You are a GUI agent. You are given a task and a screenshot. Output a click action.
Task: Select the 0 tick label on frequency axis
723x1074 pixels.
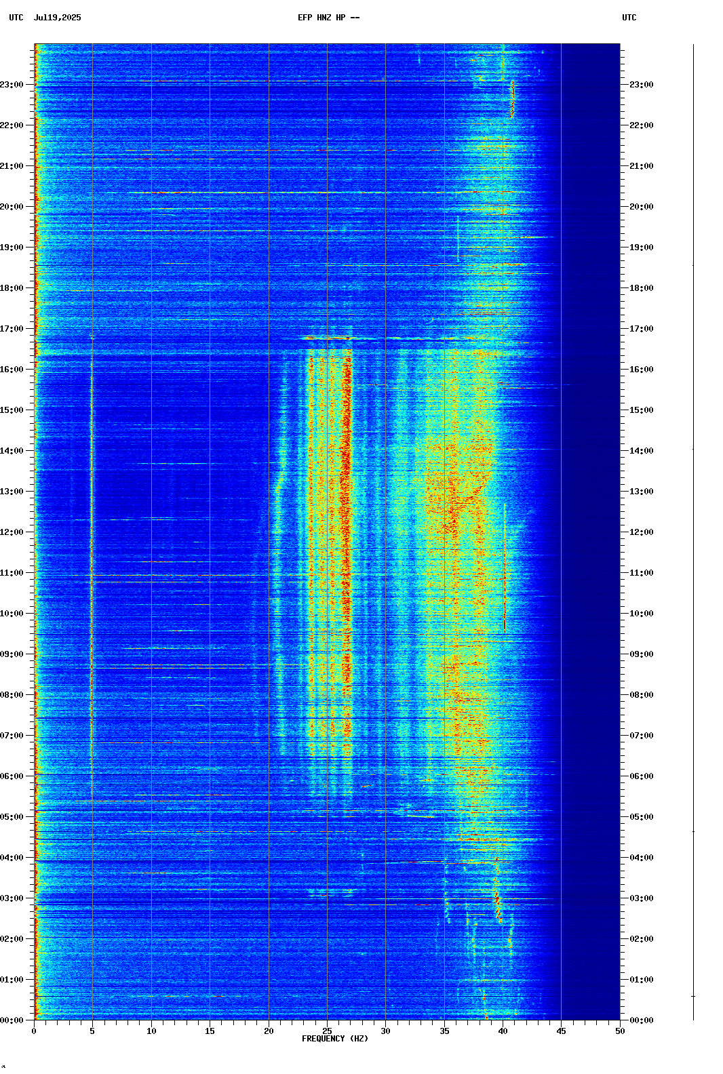[x=34, y=1031]
